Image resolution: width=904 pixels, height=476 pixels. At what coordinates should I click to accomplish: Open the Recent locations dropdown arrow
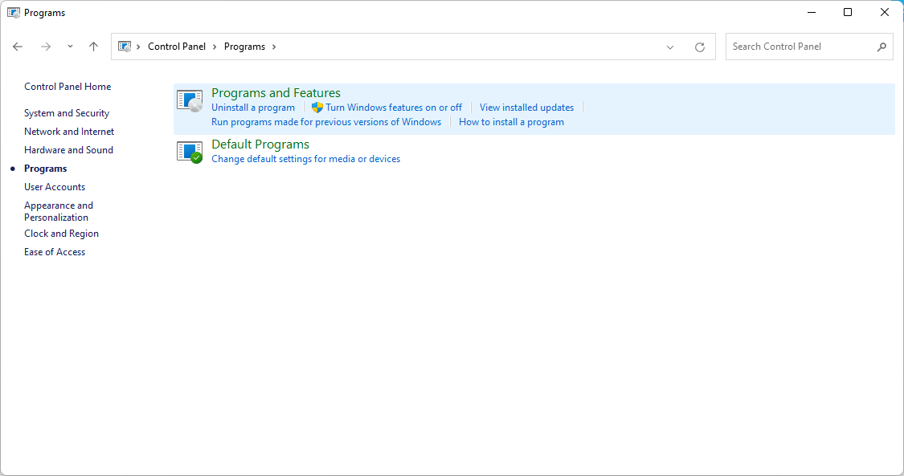(70, 47)
